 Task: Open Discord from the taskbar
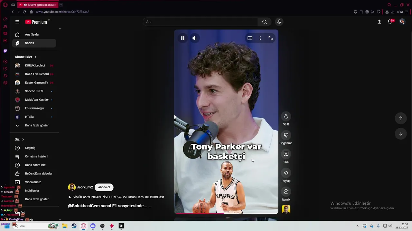pos(93,226)
